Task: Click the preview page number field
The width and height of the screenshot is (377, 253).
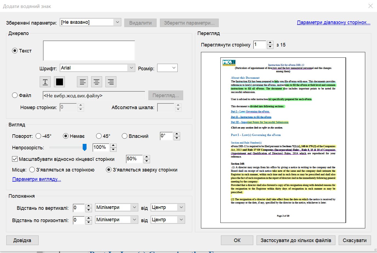Action: (260, 45)
